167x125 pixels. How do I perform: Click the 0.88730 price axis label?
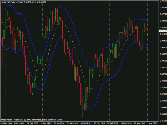click(163, 74)
